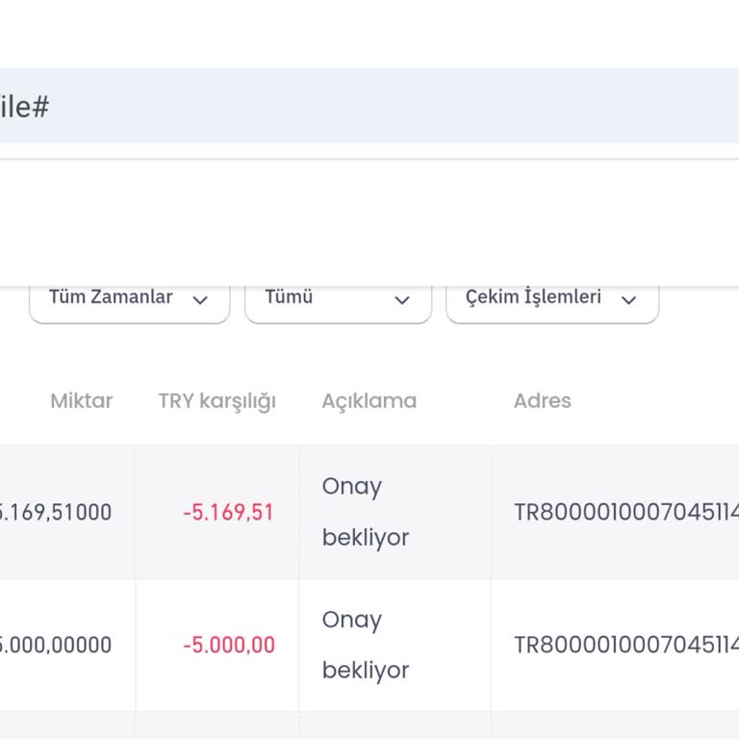Click the TR80 address in the 5.169,51 row
This screenshot has width=739, height=739.
click(x=626, y=512)
